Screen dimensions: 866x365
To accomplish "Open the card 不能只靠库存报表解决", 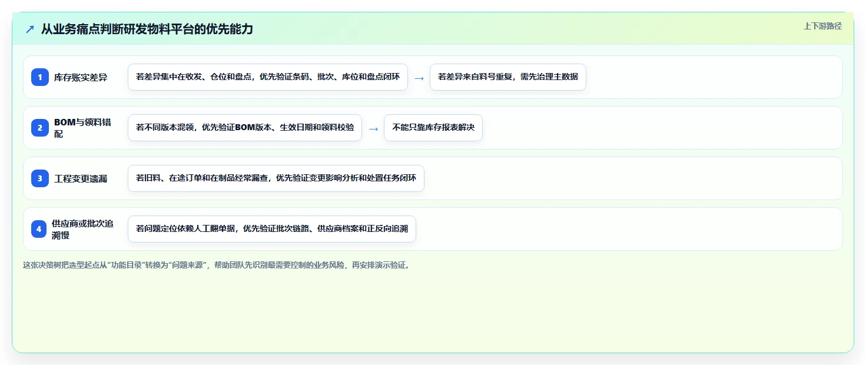I will [x=433, y=128].
